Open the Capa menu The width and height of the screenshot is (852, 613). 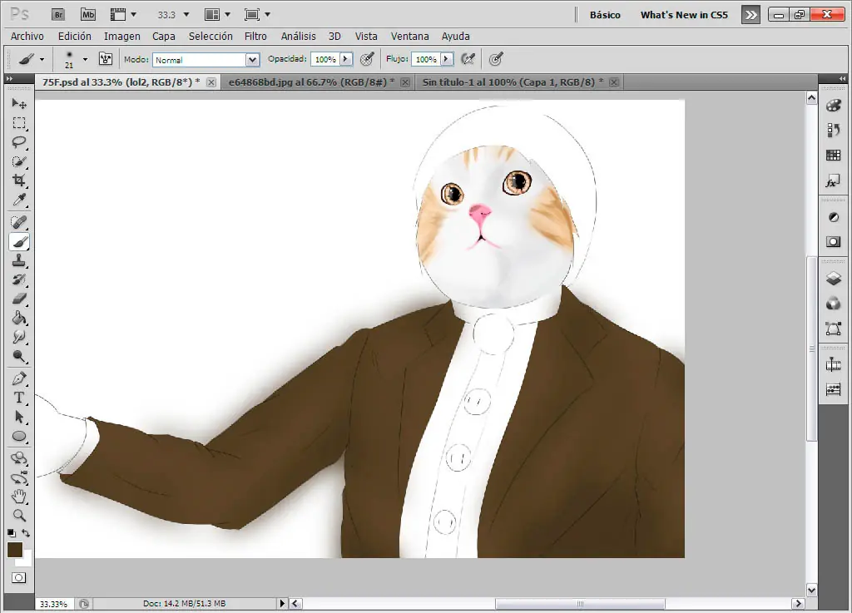tap(164, 36)
